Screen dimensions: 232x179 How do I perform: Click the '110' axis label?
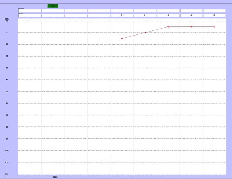[7, 162]
